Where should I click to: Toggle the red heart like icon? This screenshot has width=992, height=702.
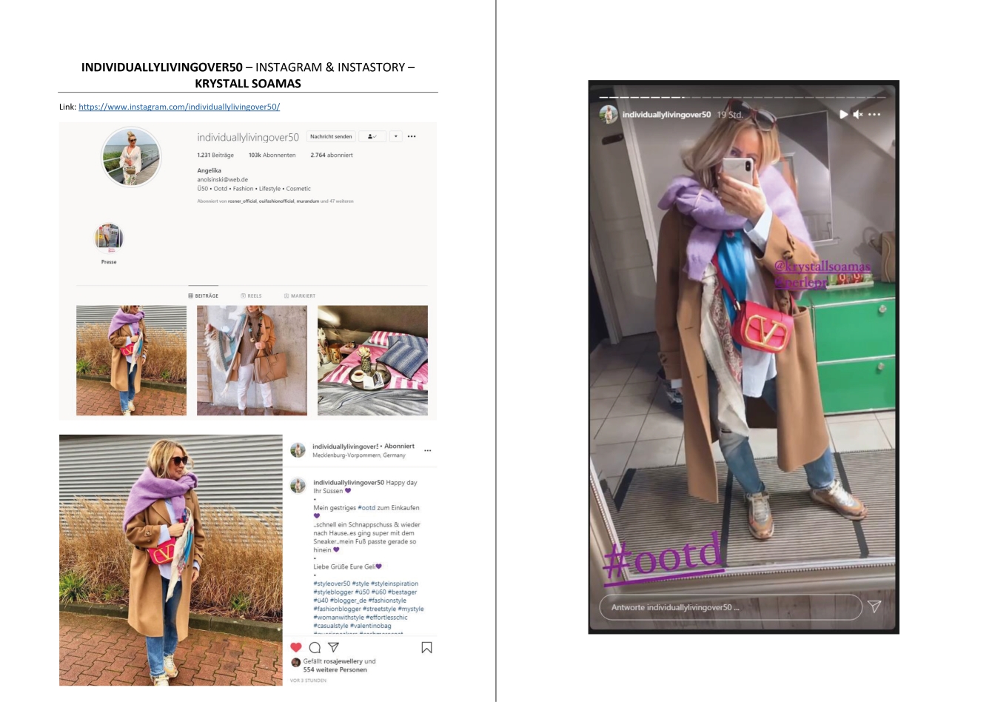pos(296,647)
